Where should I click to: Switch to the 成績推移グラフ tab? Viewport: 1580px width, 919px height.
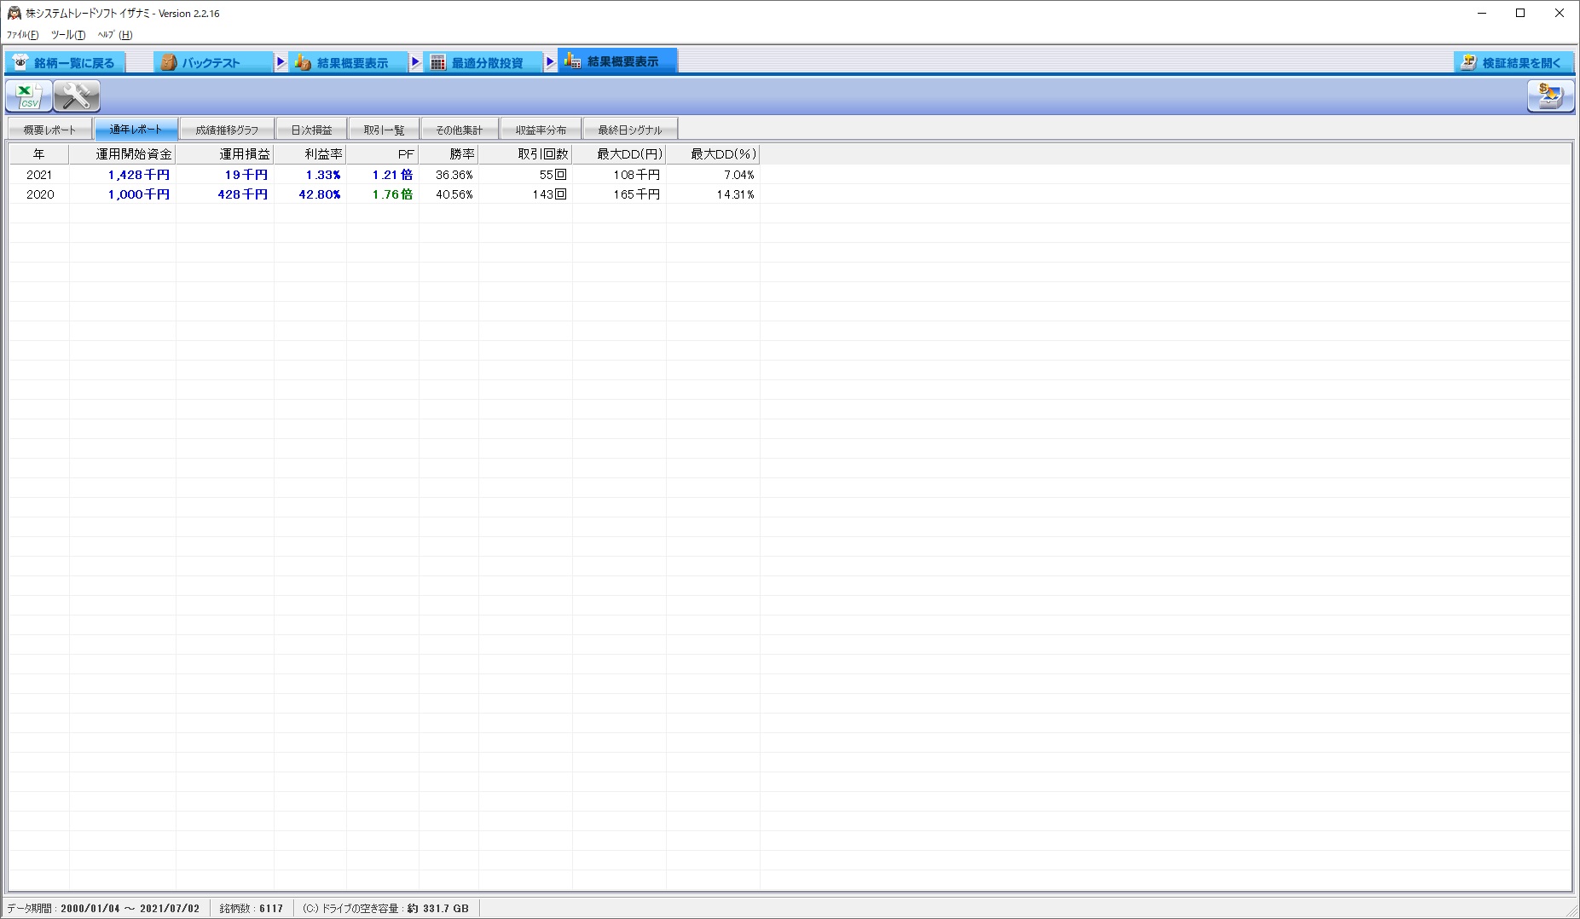[226, 130]
